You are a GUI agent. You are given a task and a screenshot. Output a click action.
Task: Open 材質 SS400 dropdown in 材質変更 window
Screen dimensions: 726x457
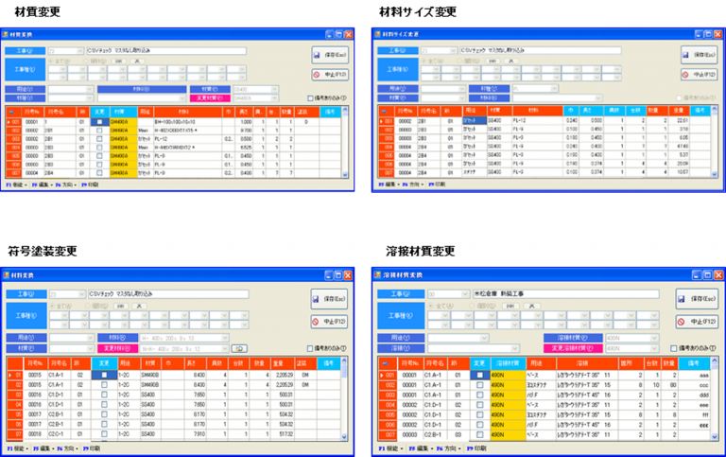[274, 90]
